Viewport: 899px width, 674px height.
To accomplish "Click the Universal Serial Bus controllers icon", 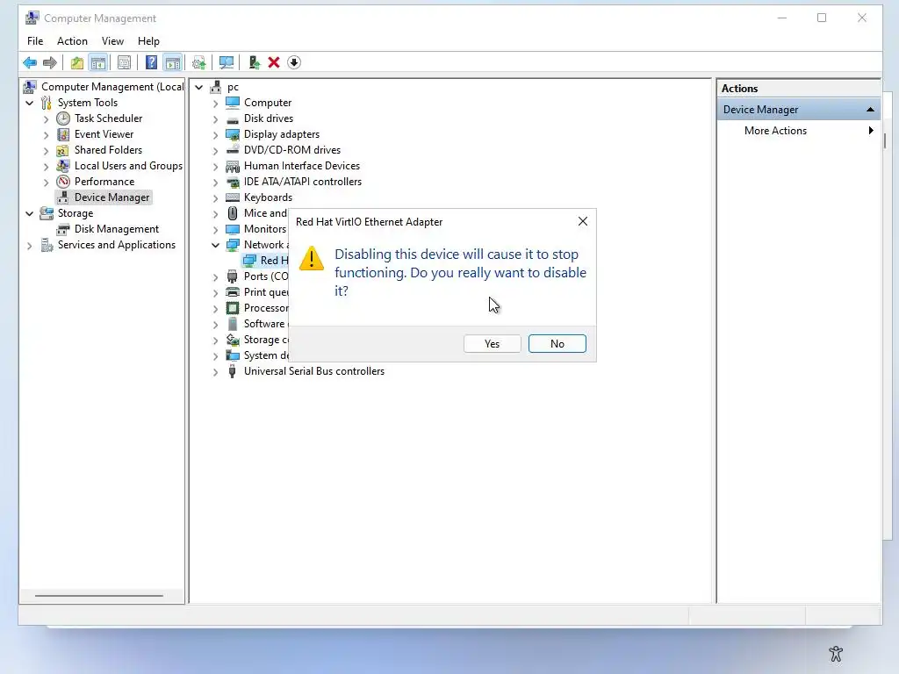I will [232, 371].
